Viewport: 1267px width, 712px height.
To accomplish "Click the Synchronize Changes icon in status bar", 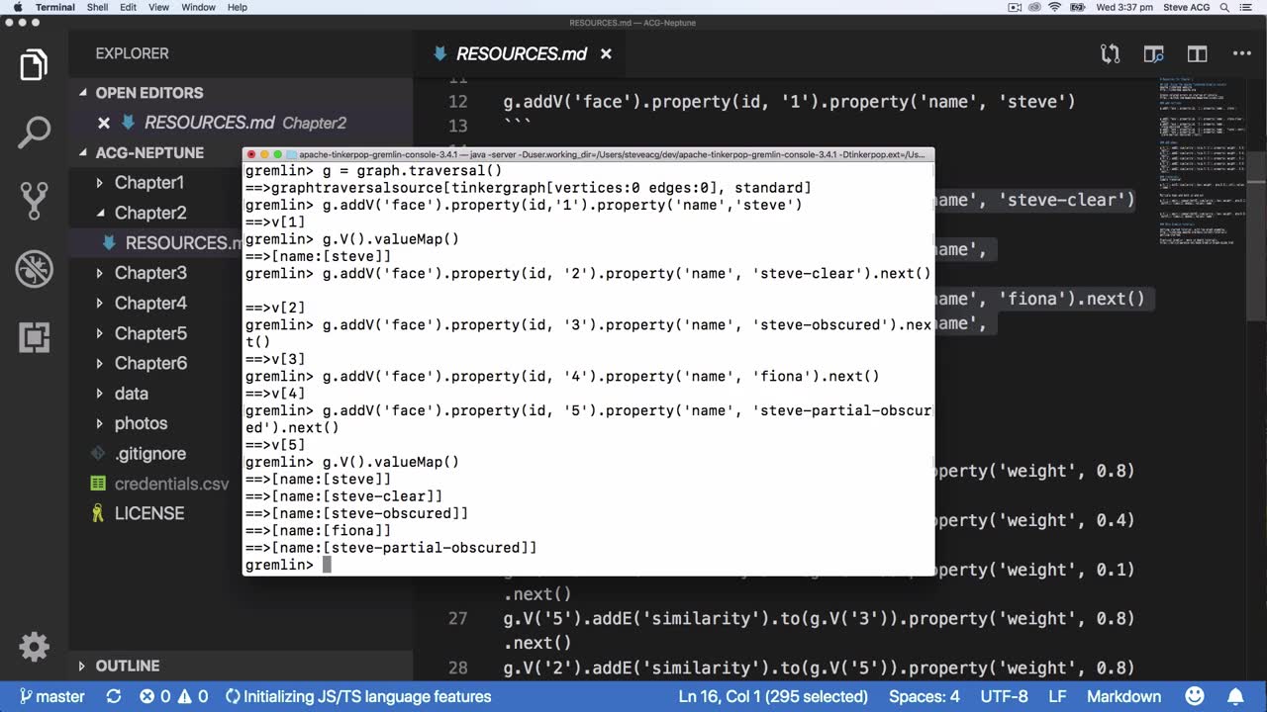I will 114,696.
